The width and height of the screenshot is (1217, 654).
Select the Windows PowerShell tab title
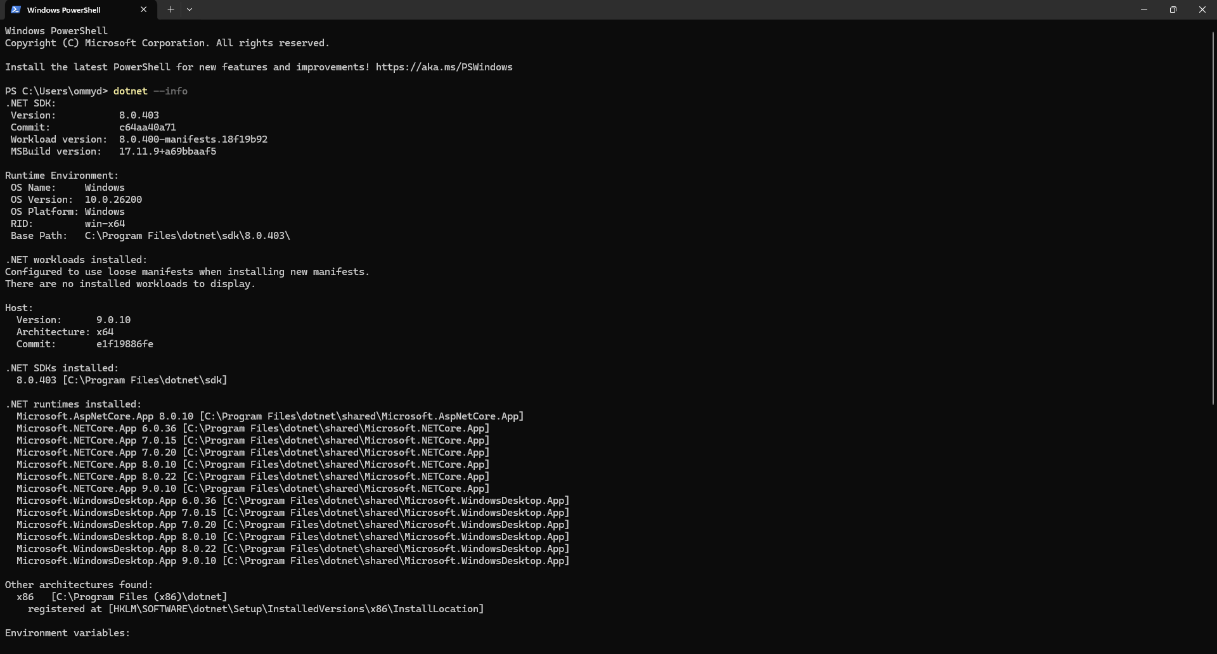pyautogui.click(x=64, y=10)
